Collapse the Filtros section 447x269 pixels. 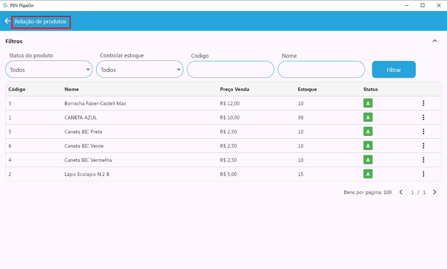[x=435, y=41]
